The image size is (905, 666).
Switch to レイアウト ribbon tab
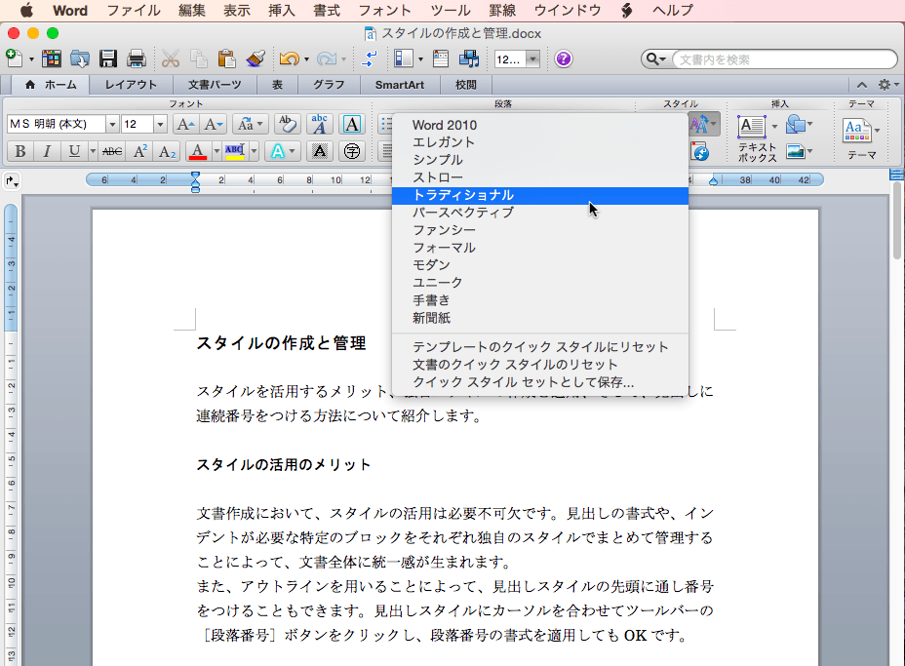[x=131, y=85]
